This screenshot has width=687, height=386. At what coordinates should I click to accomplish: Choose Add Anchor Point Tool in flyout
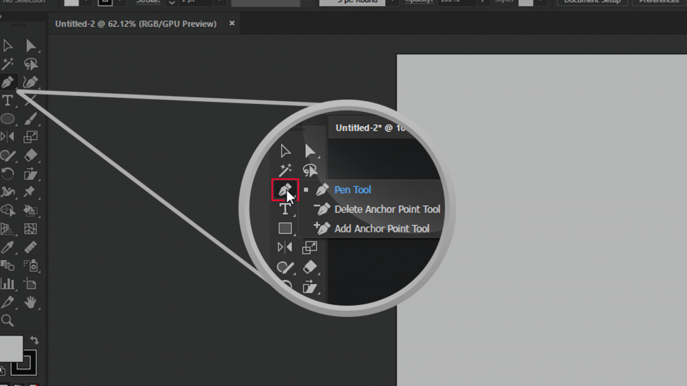[382, 229]
